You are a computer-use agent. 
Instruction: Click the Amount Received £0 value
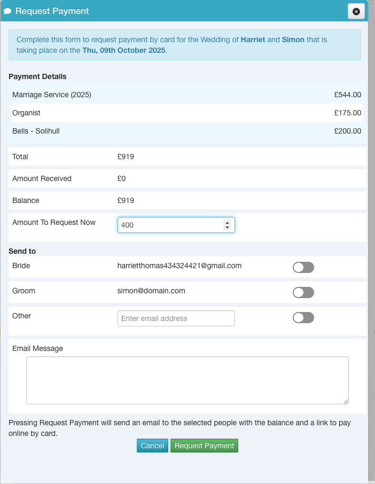(x=122, y=179)
